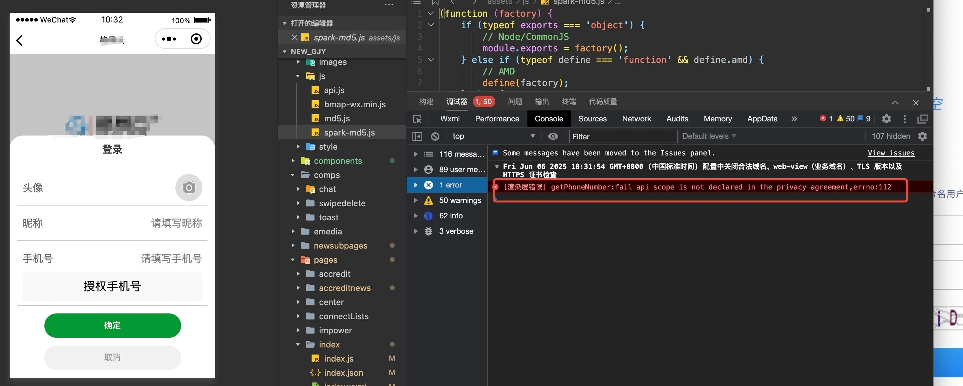Collapse the debugger panel with chevron
The image size is (963, 386).
click(x=895, y=102)
